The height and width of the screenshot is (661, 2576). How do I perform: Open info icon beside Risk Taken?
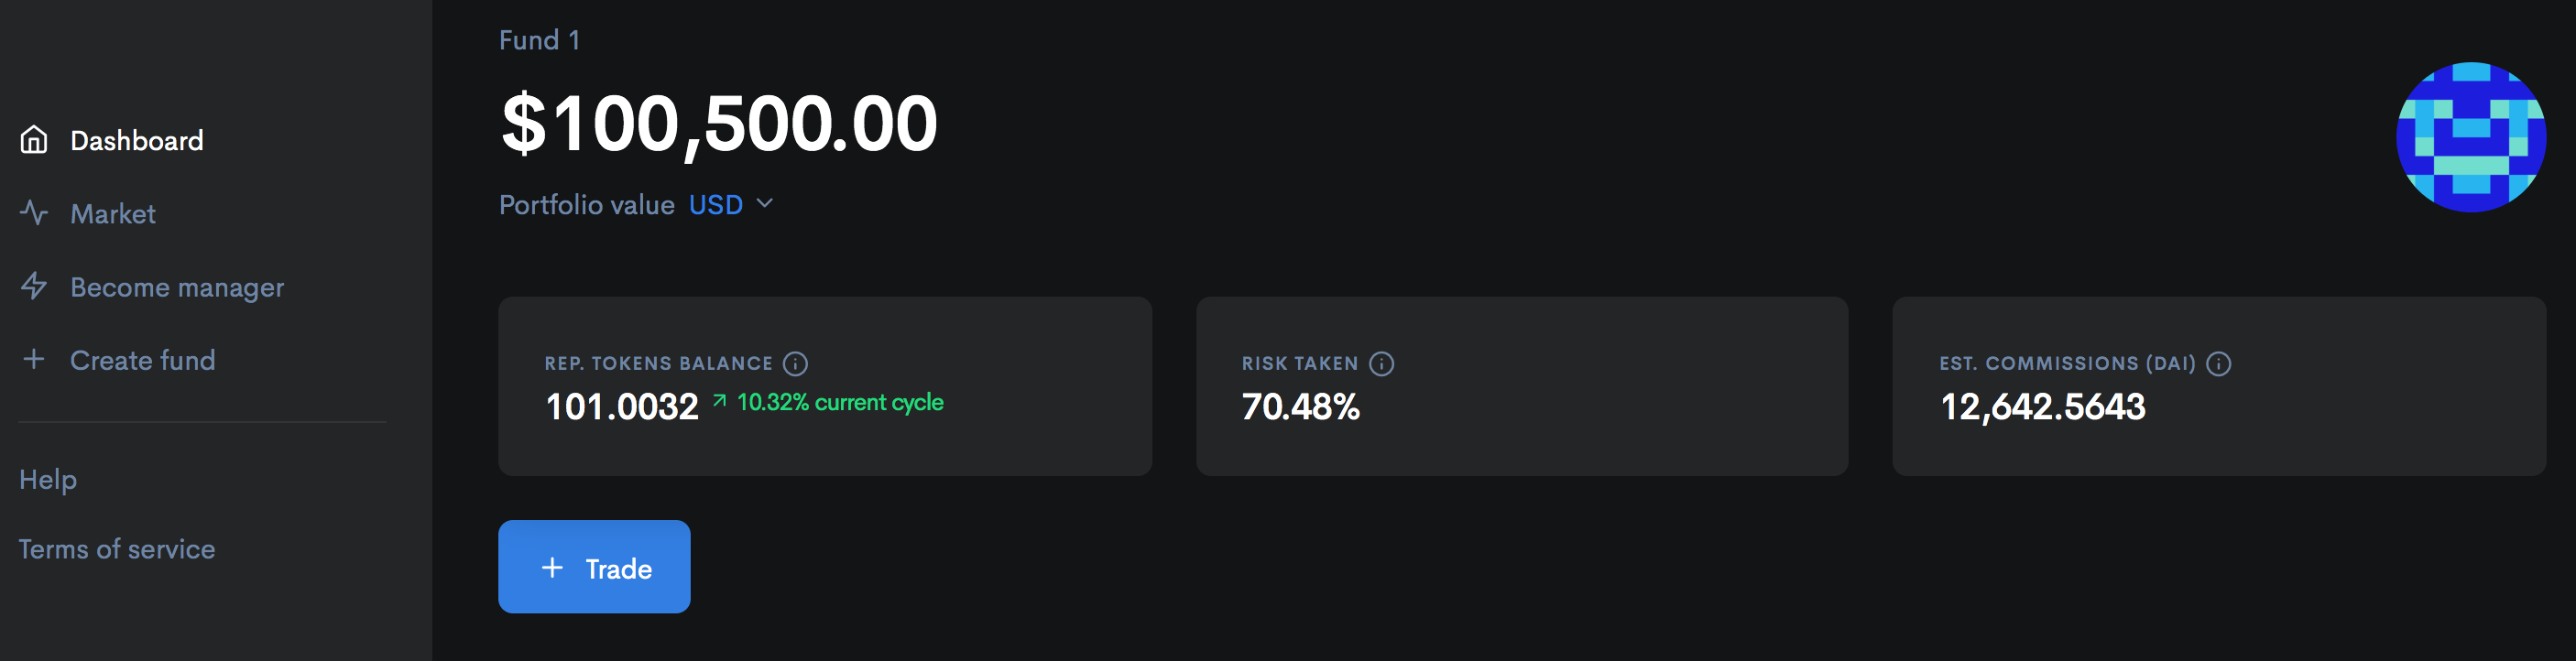pos(1381,364)
